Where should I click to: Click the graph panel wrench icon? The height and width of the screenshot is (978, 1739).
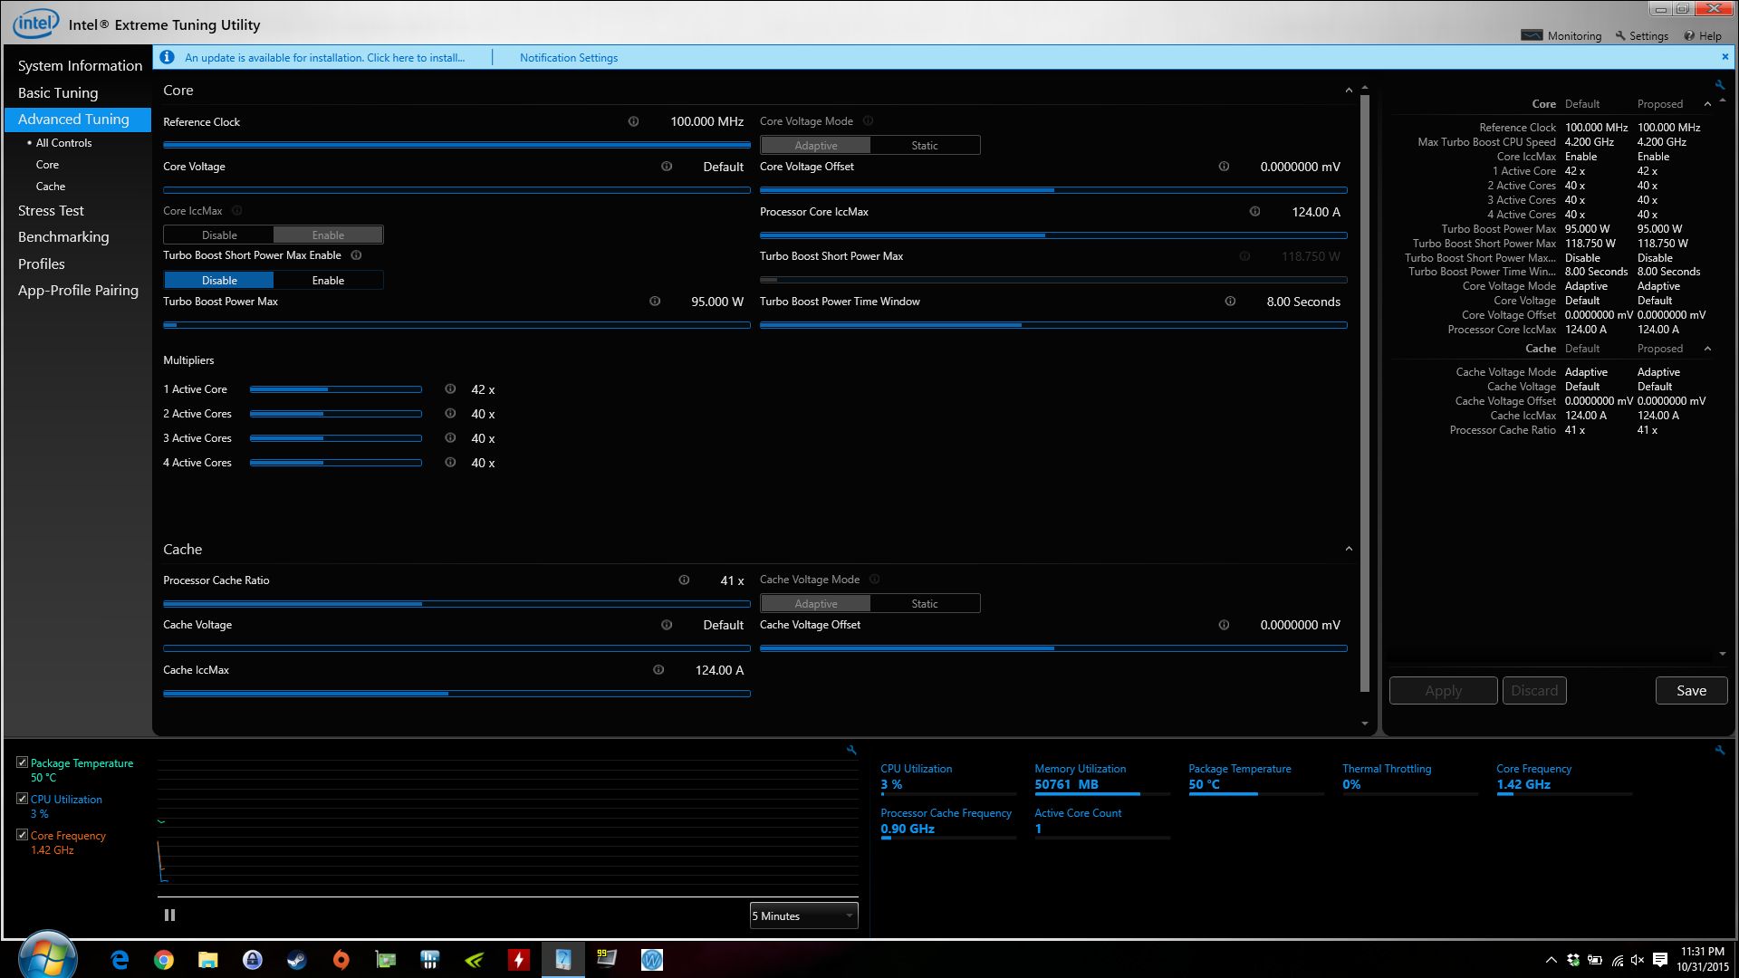(x=851, y=750)
